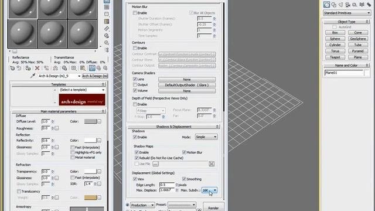The image size is (375, 211).
Task: Collapse Main material parameters rollout
Action: [x=59, y=111]
